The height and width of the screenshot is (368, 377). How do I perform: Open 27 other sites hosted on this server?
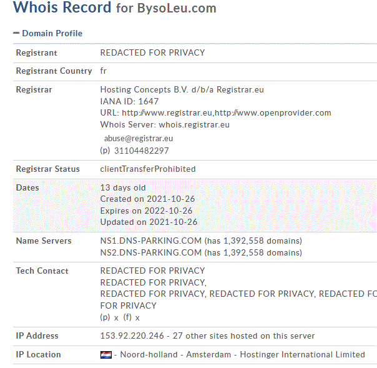pyautogui.click(x=243, y=336)
